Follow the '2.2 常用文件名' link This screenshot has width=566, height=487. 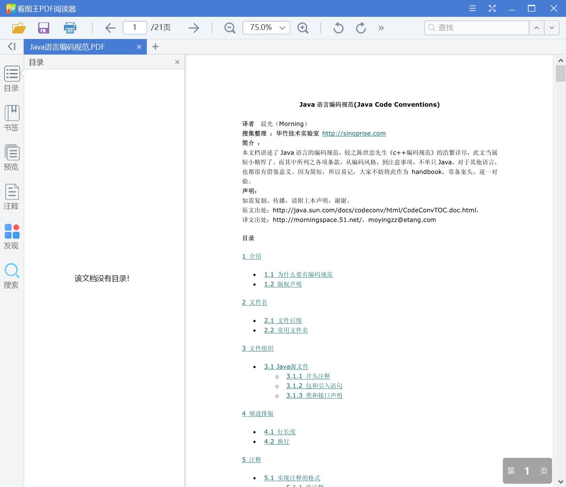(x=286, y=330)
